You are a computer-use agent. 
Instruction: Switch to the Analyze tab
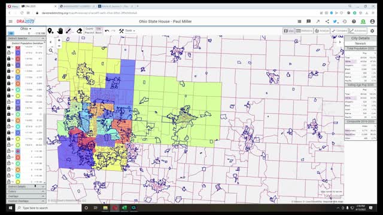[x=322, y=30]
